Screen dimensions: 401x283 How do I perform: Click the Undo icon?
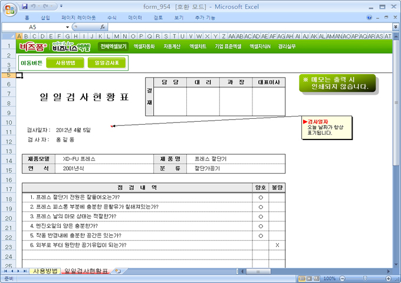(x=33, y=6)
